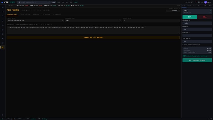Open notifications bell icon
The width and height of the screenshot is (213, 120).
click(196, 2)
